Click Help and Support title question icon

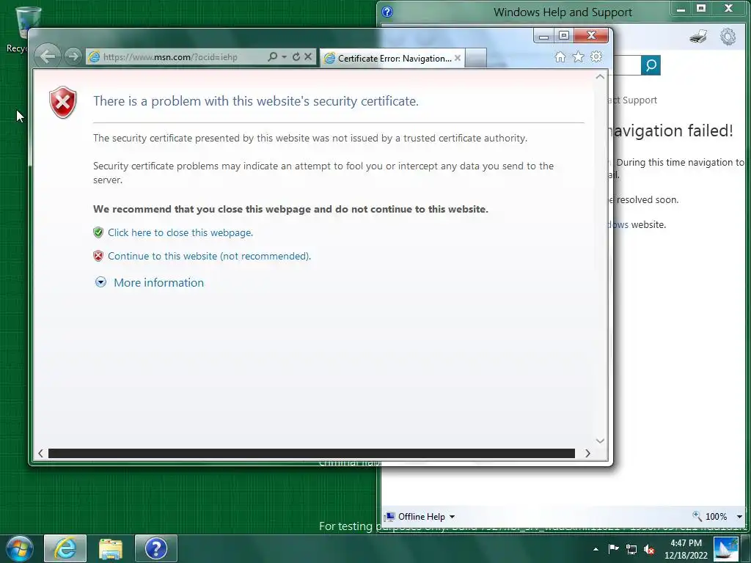(x=387, y=12)
